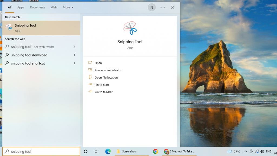277x156 pixels.
Task: Open the Screenshots folder taskbar item
Action: pos(132,151)
